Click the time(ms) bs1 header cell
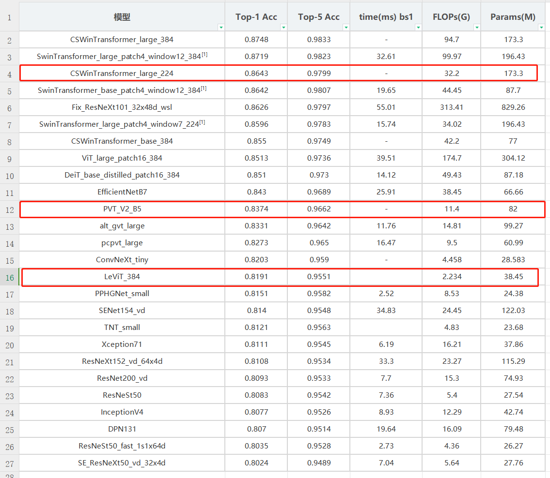 coord(386,17)
